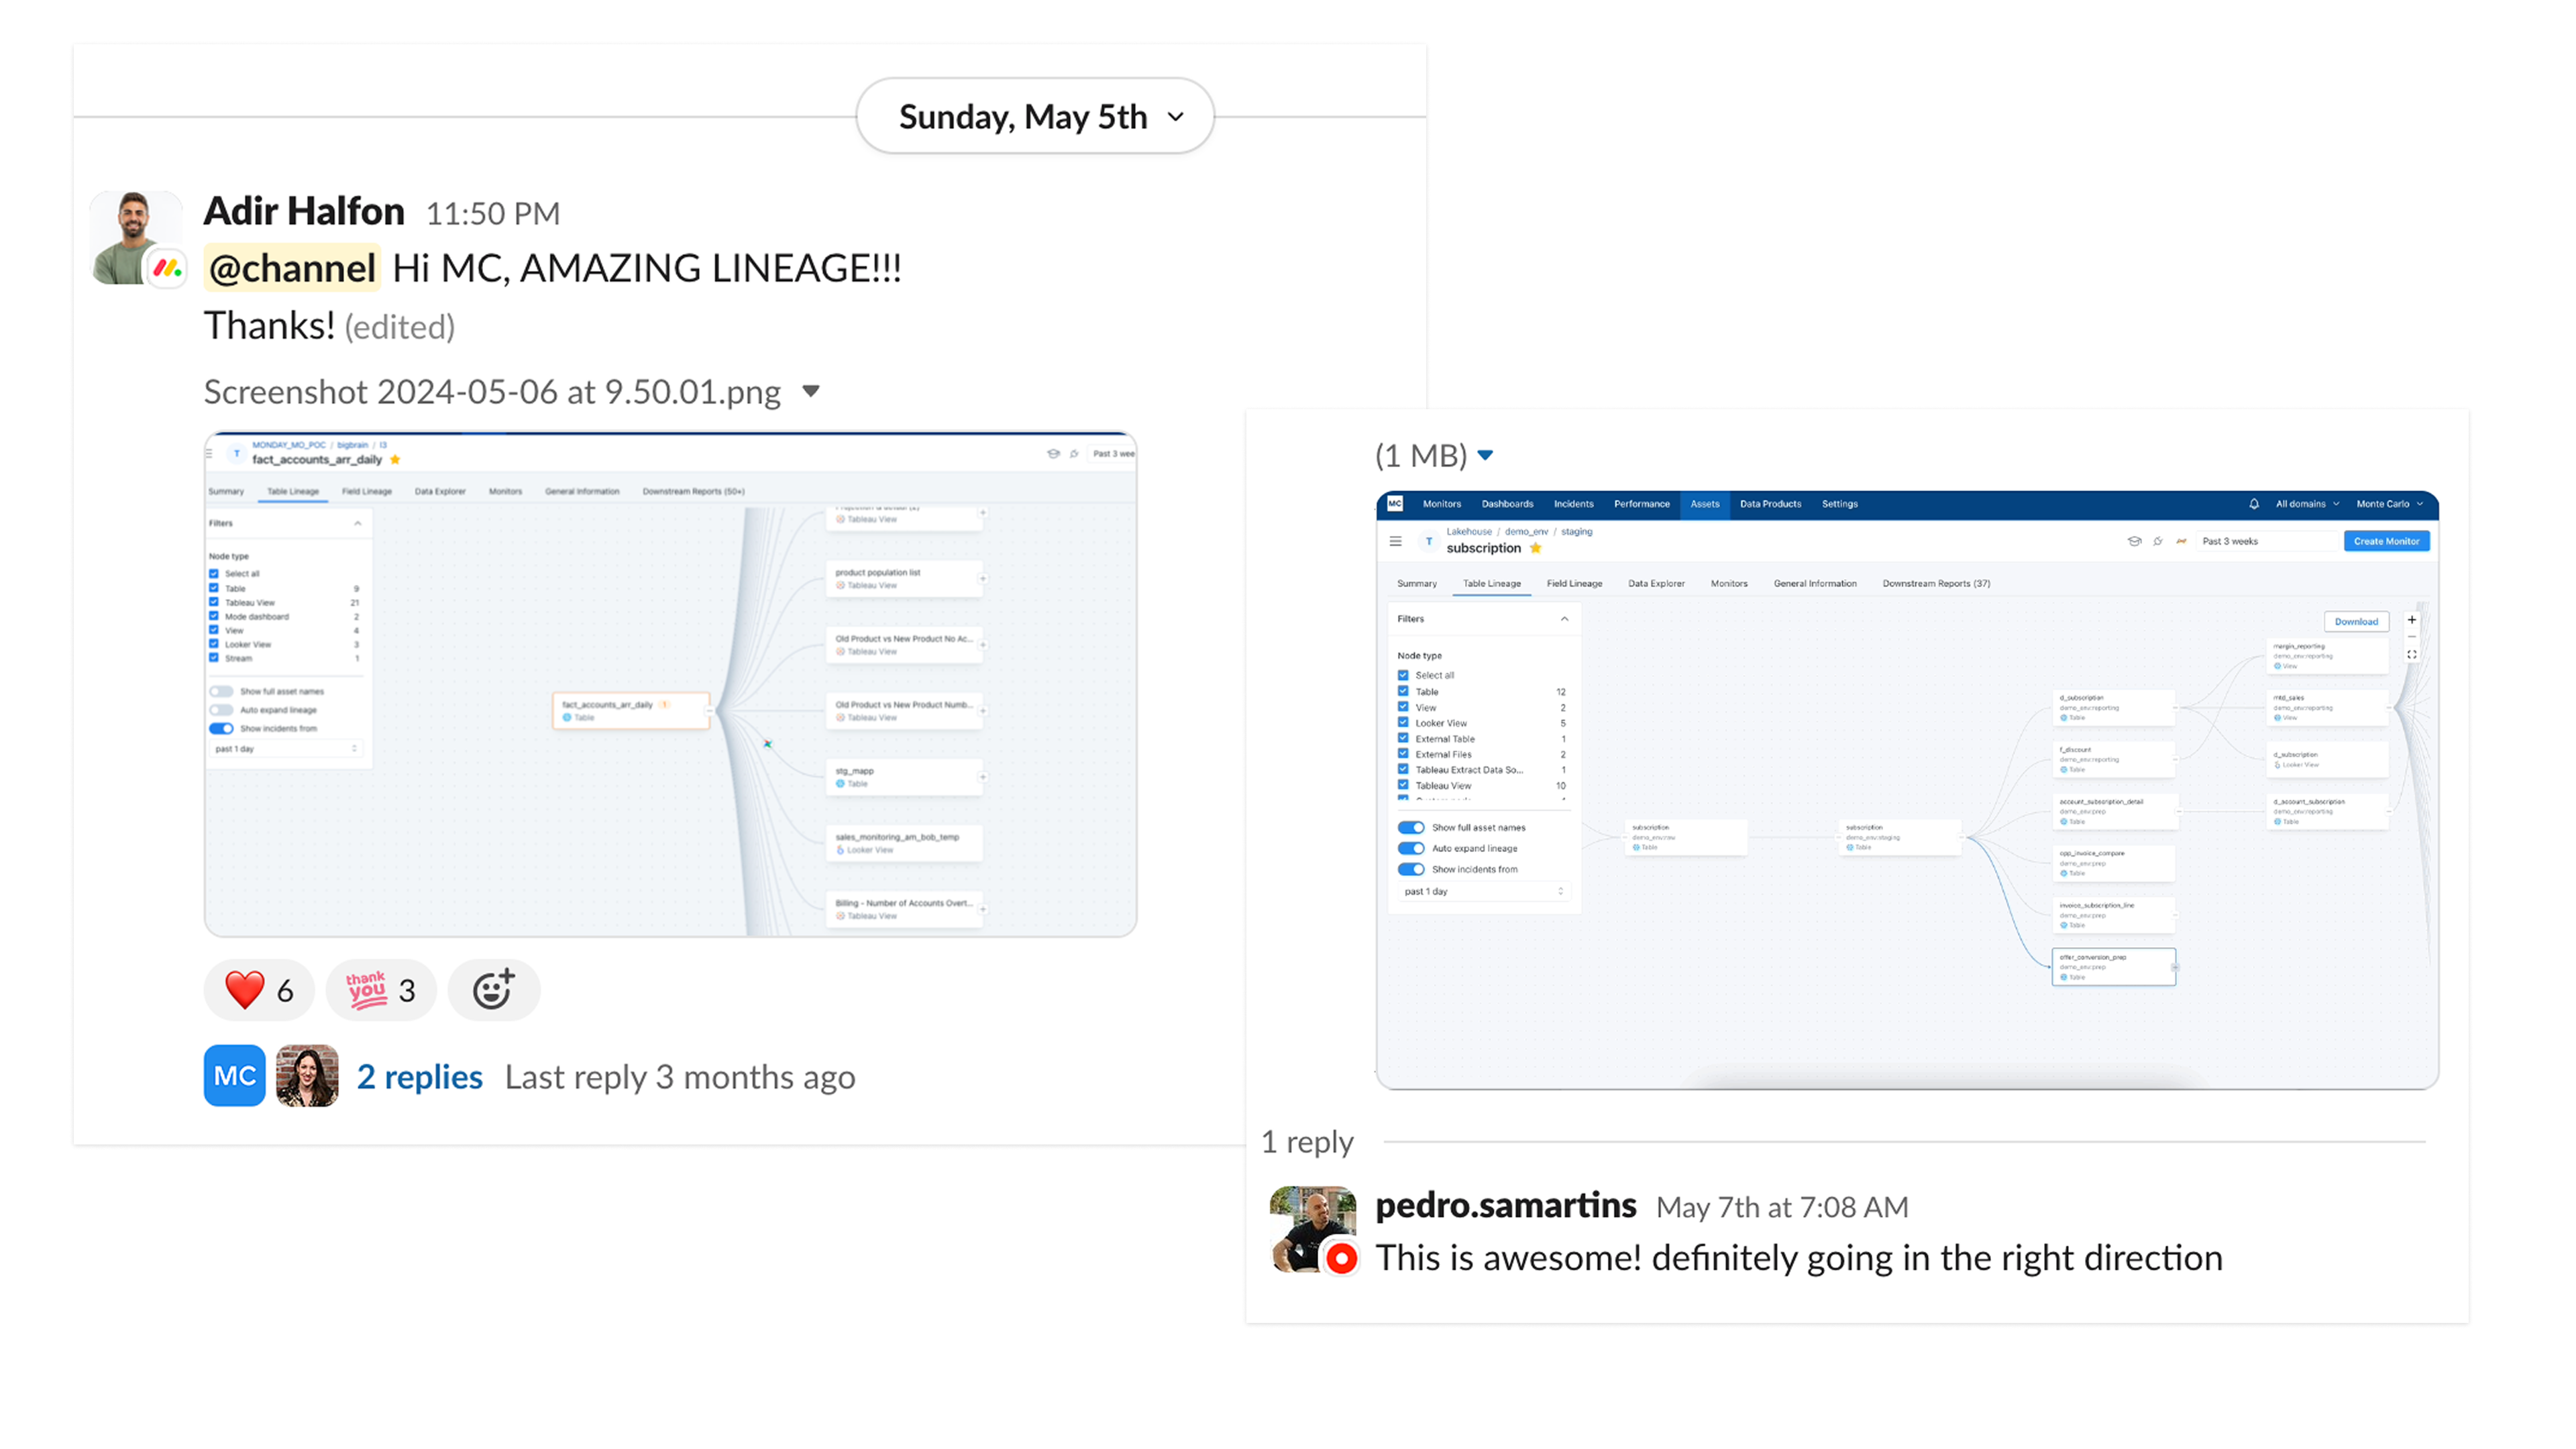Open the 'past 1 day' select in the subscription screenshot
2576x1449 pixels.
point(1483,891)
